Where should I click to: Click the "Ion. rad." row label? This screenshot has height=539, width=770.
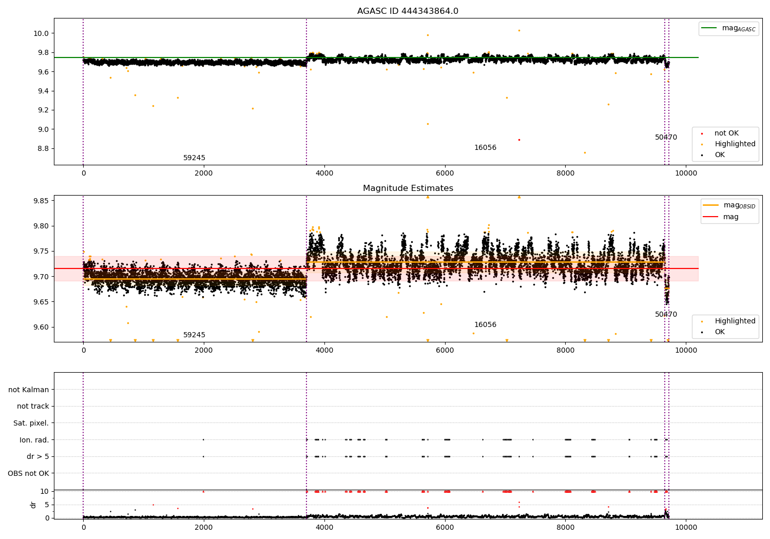34,440
